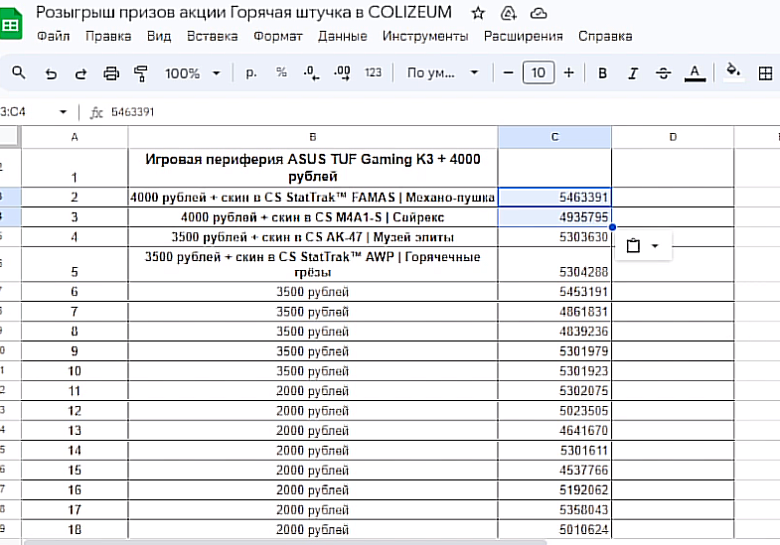The width and height of the screenshot is (780, 545).
Task: Open the Формат menu
Action: pyautogui.click(x=278, y=36)
